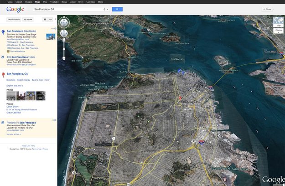Click the link icon beside San Francisco Hotels ad

[3, 57]
